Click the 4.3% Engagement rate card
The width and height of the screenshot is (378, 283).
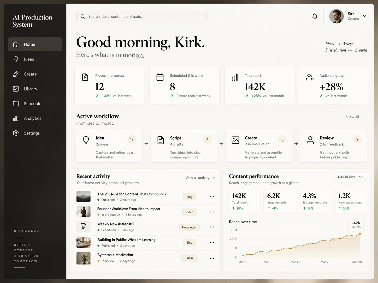pyautogui.click(x=315, y=201)
